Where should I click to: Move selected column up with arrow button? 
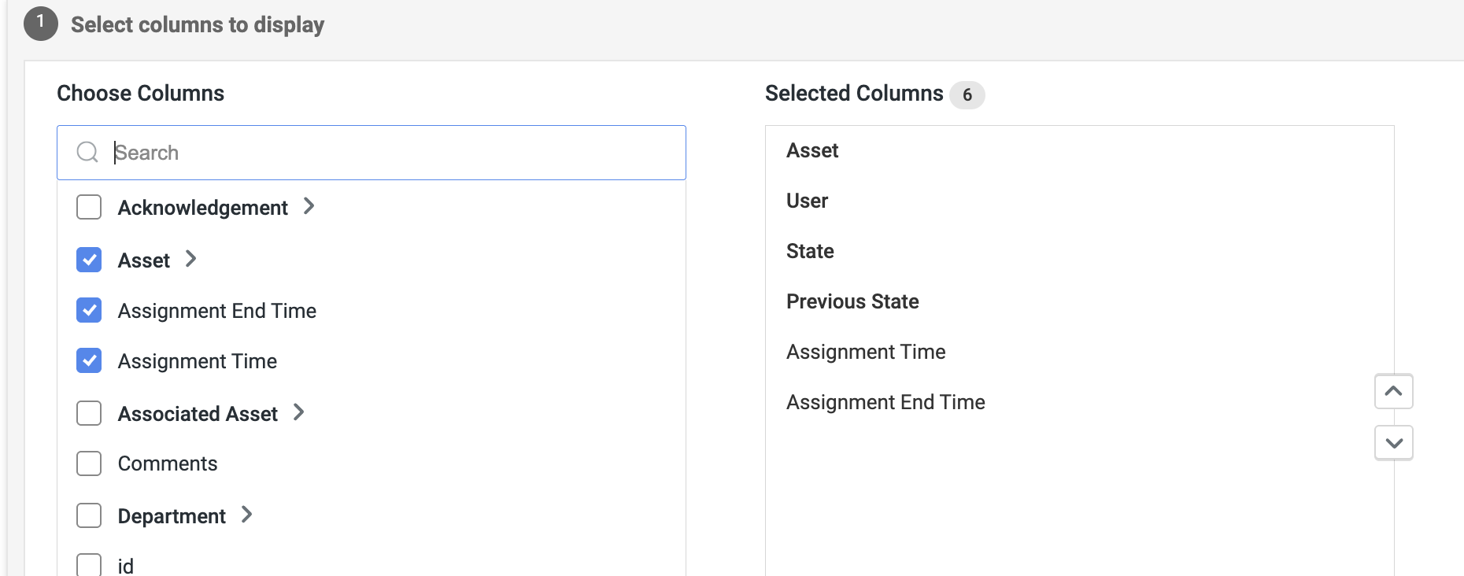coord(1393,391)
